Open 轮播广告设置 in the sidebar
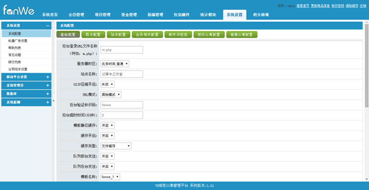 (26, 41)
